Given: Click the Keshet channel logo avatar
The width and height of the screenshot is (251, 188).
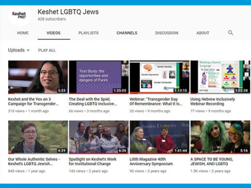Looking at the screenshot, I should (x=19, y=15).
